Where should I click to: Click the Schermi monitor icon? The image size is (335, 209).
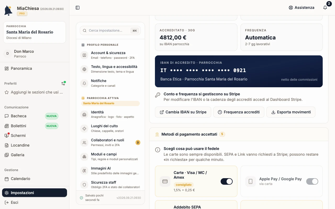tap(7, 136)
